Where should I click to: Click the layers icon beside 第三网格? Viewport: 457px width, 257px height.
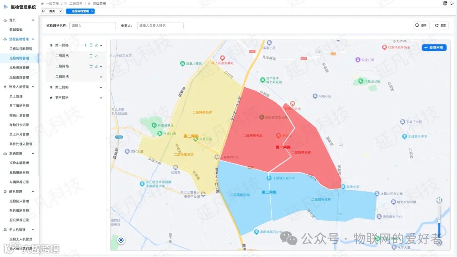(x=51, y=98)
